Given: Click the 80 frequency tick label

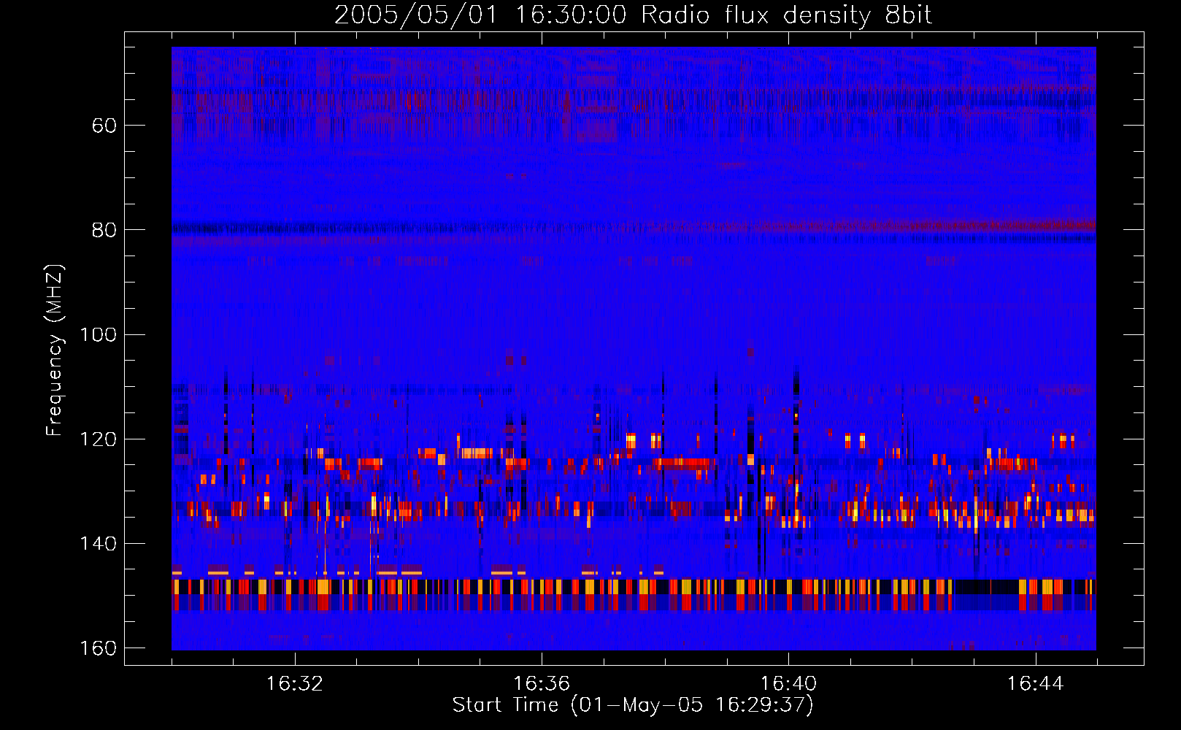Looking at the screenshot, I should 104,230.
